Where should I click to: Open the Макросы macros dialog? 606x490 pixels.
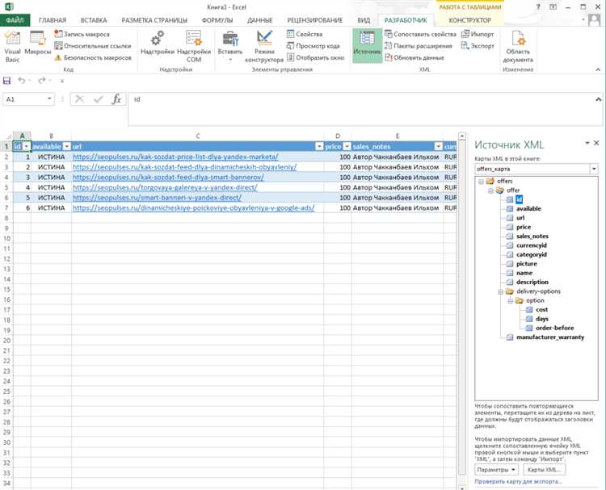click(37, 44)
